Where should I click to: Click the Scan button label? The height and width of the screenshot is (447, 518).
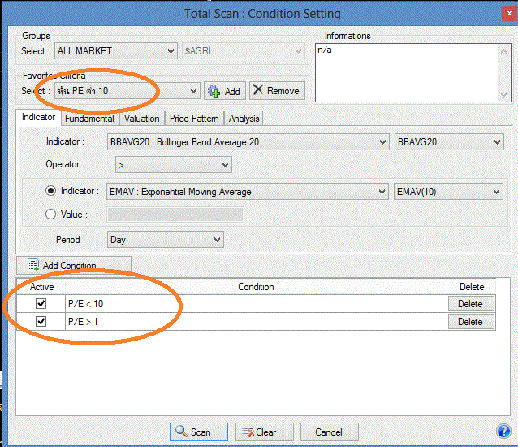201,432
